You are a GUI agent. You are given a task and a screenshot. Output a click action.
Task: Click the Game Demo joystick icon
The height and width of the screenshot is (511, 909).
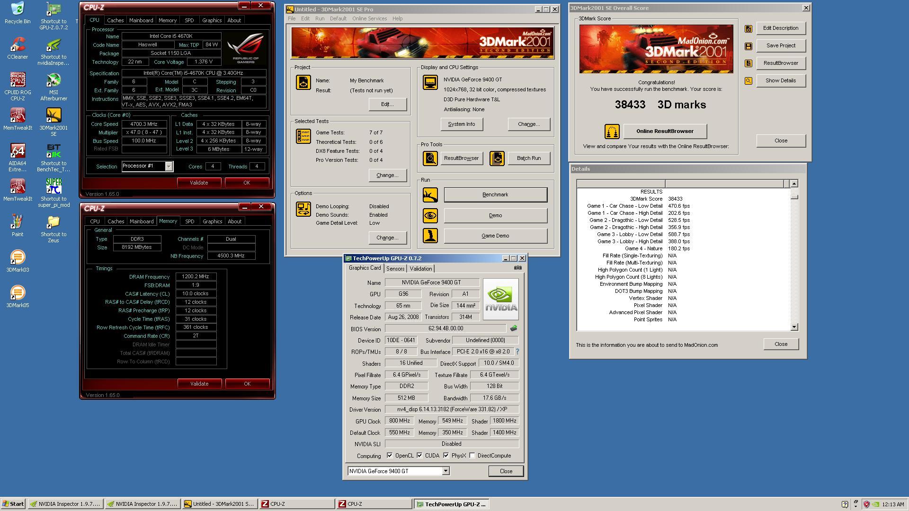pyautogui.click(x=430, y=236)
